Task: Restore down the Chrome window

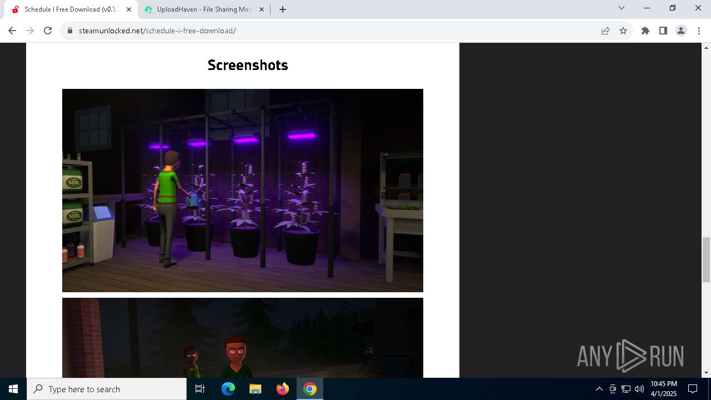Action: [x=673, y=8]
